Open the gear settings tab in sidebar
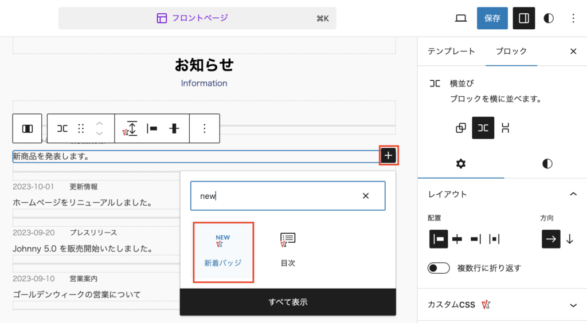This screenshot has width=587, height=323. (x=460, y=164)
